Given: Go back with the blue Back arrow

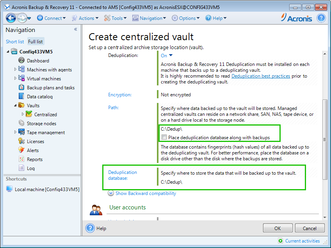Looking at the screenshot, I should coord(11,18).
